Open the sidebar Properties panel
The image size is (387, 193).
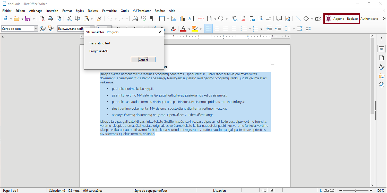[x=382, y=49]
